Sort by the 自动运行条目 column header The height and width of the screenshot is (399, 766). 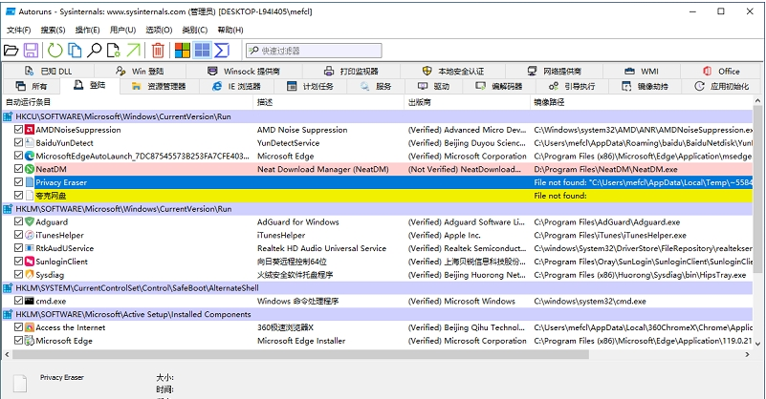click(128, 102)
